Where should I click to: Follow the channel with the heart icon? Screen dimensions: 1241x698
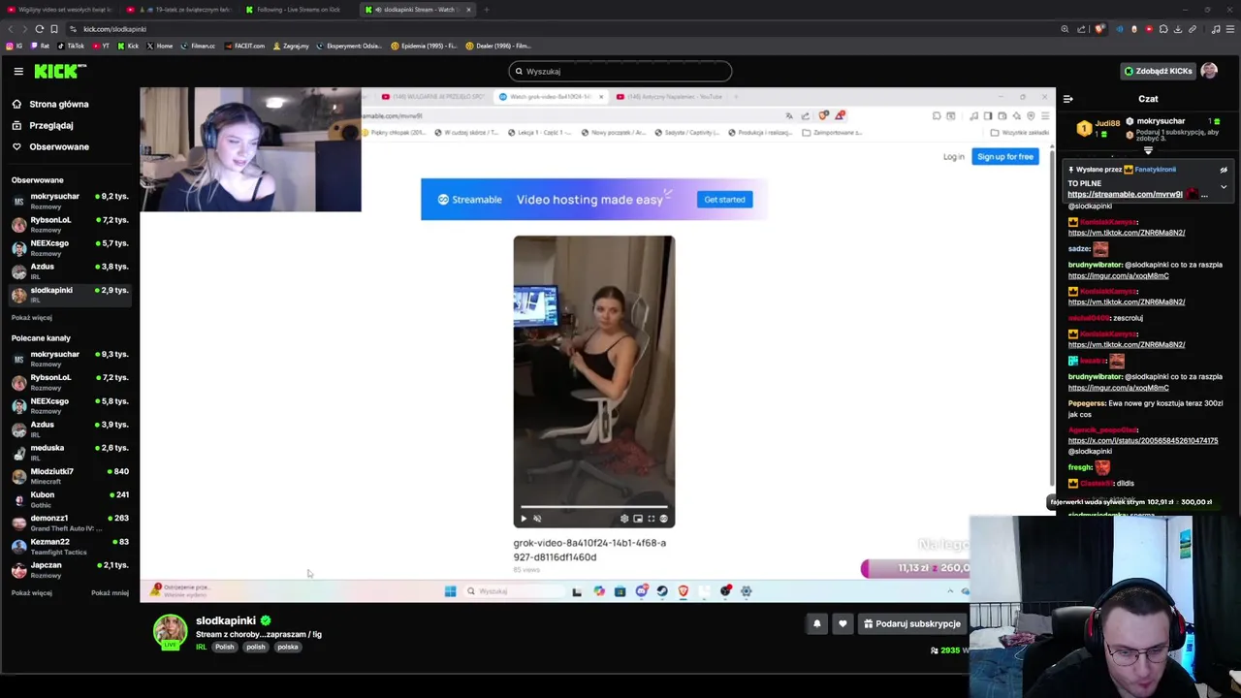843,624
